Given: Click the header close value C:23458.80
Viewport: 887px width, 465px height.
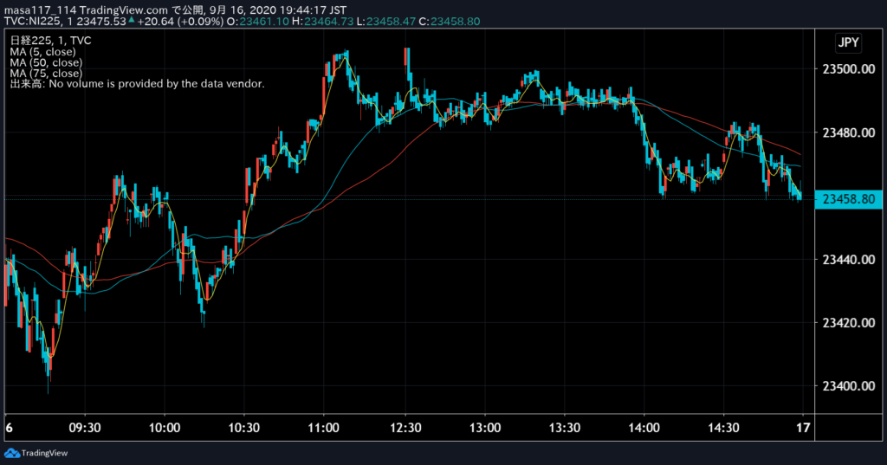Looking at the screenshot, I should click(x=450, y=22).
